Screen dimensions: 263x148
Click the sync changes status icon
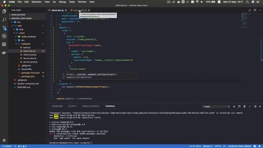(15, 146)
